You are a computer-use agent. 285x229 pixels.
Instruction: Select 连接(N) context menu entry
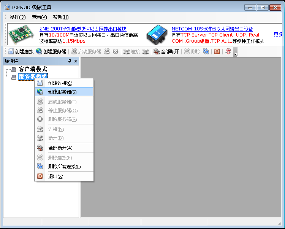64,129
